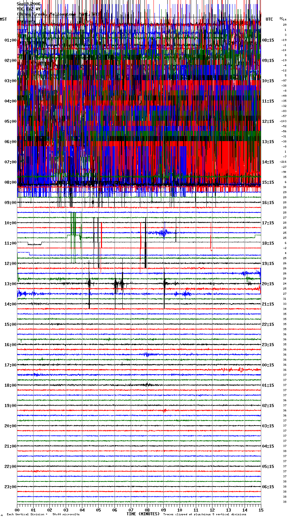Image resolution: width=288 pixels, height=519 pixels.
Task: Select the 10:00 MST time label
Action: point(11,223)
